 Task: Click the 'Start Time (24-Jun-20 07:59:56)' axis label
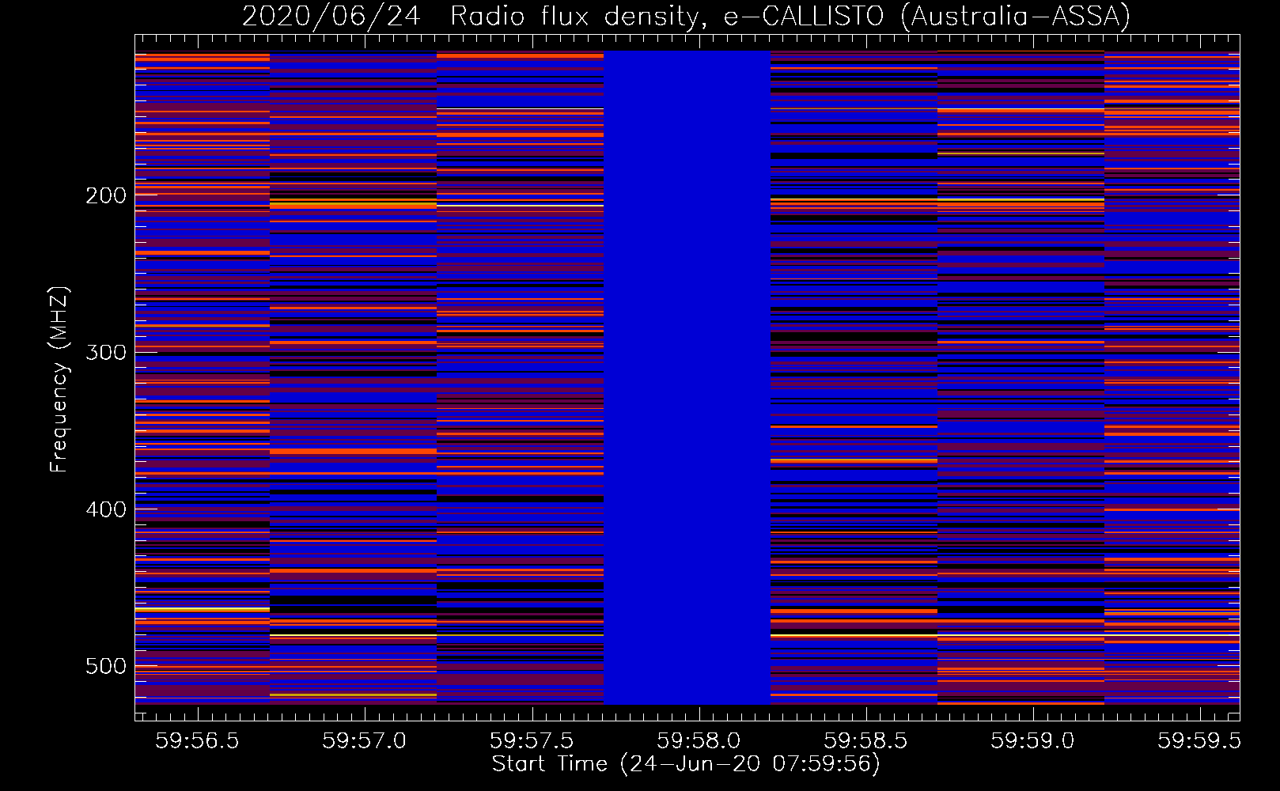pyautogui.click(x=686, y=764)
